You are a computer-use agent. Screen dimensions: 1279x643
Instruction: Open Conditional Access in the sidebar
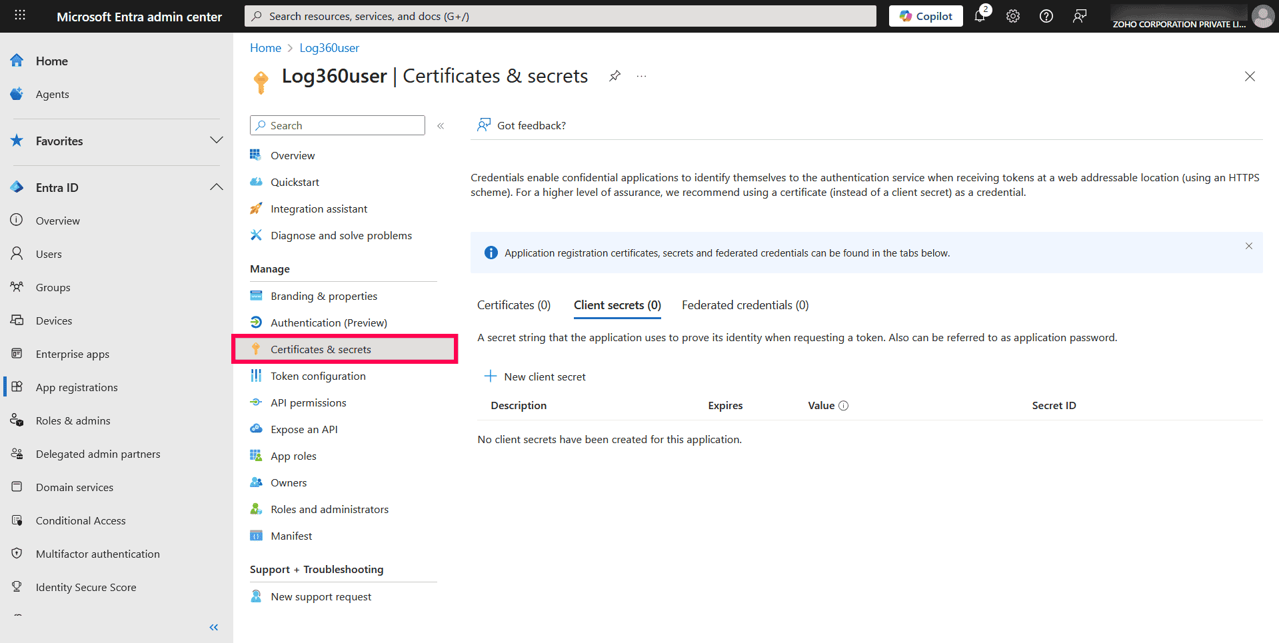click(x=80, y=520)
